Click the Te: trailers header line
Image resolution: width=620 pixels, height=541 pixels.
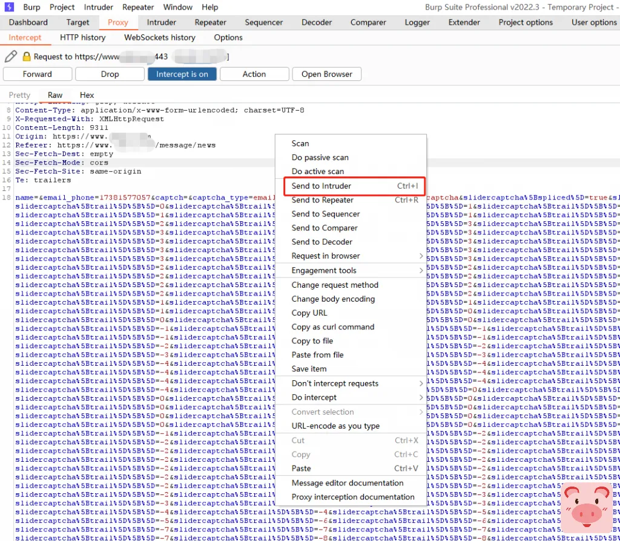43,180
